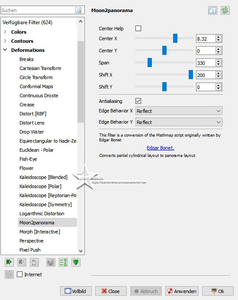Decrease Center X value with down arrow
The width and height of the screenshot is (238, 300).
(x=218, y=40)
